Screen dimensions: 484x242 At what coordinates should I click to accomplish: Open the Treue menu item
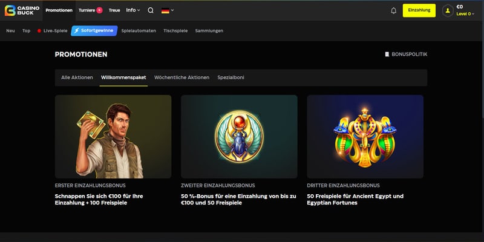(x=114, y=10)
